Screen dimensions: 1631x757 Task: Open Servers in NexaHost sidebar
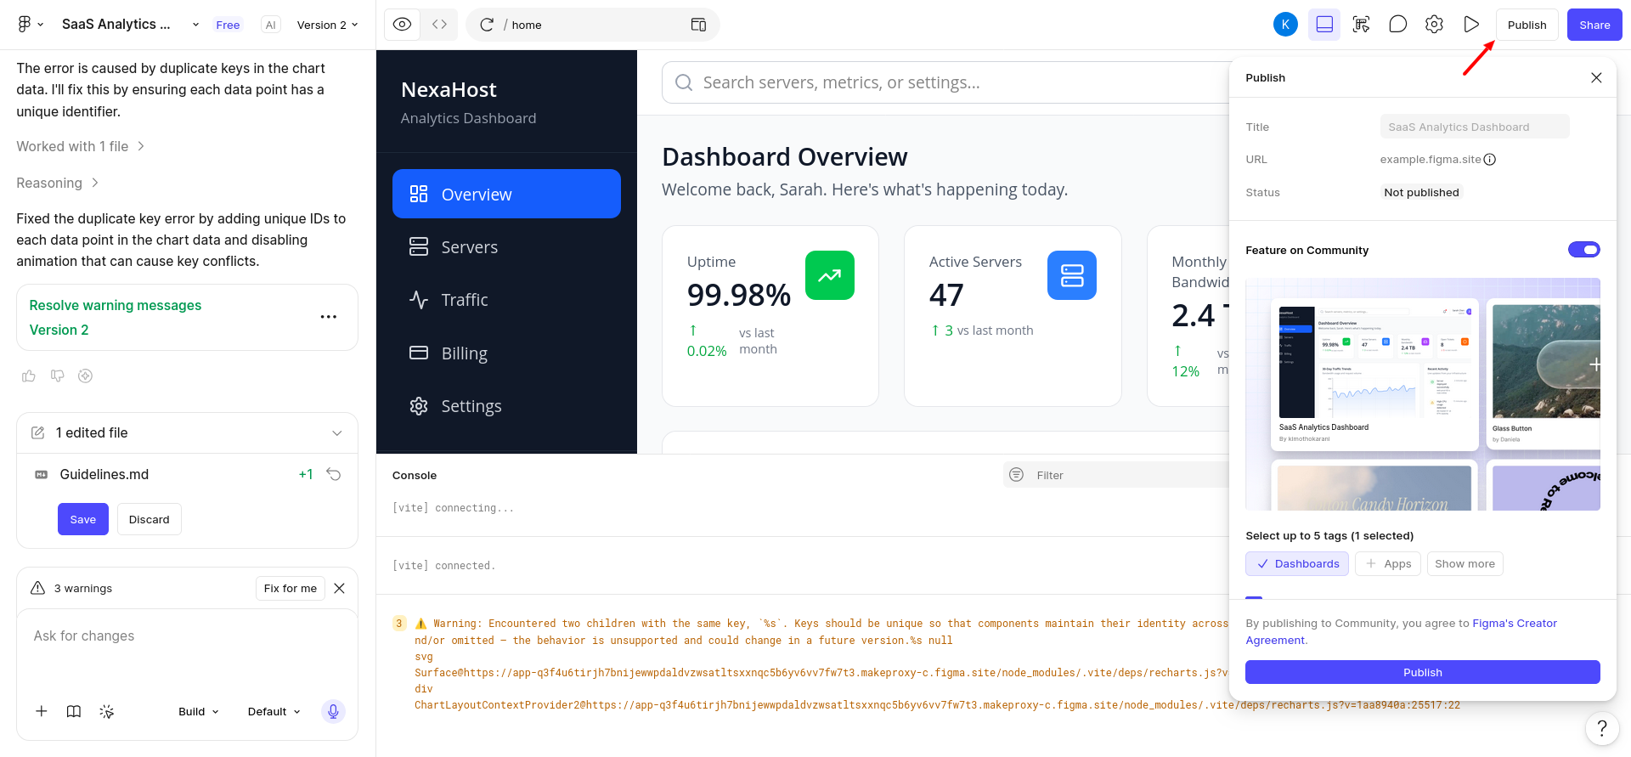tap(506, 246)
